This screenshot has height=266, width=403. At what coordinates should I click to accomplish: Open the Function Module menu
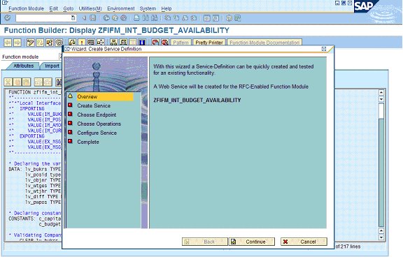[x=26, y=8]
